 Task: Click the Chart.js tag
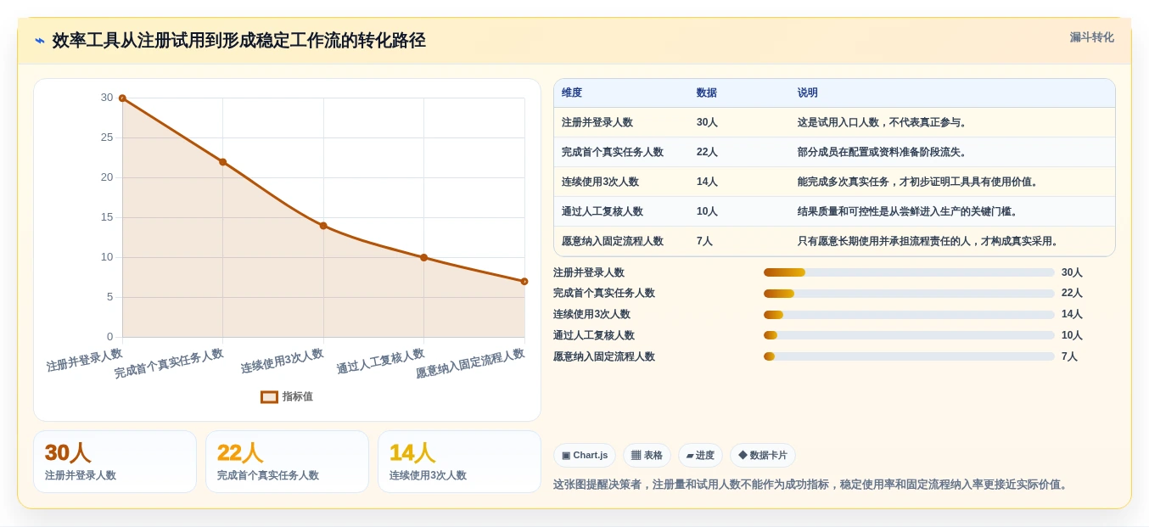coord(585,455)
